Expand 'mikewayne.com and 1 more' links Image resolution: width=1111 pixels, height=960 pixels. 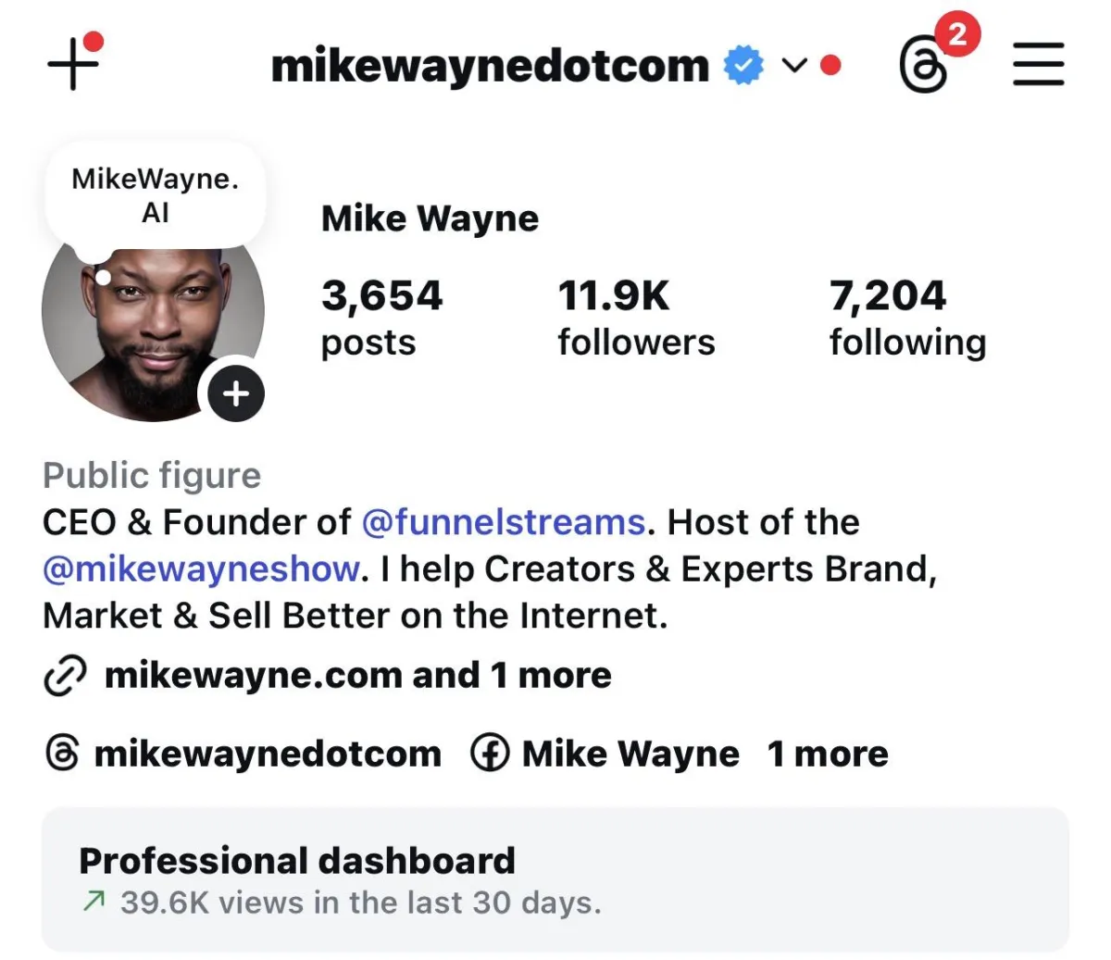(x=357, y=676)
